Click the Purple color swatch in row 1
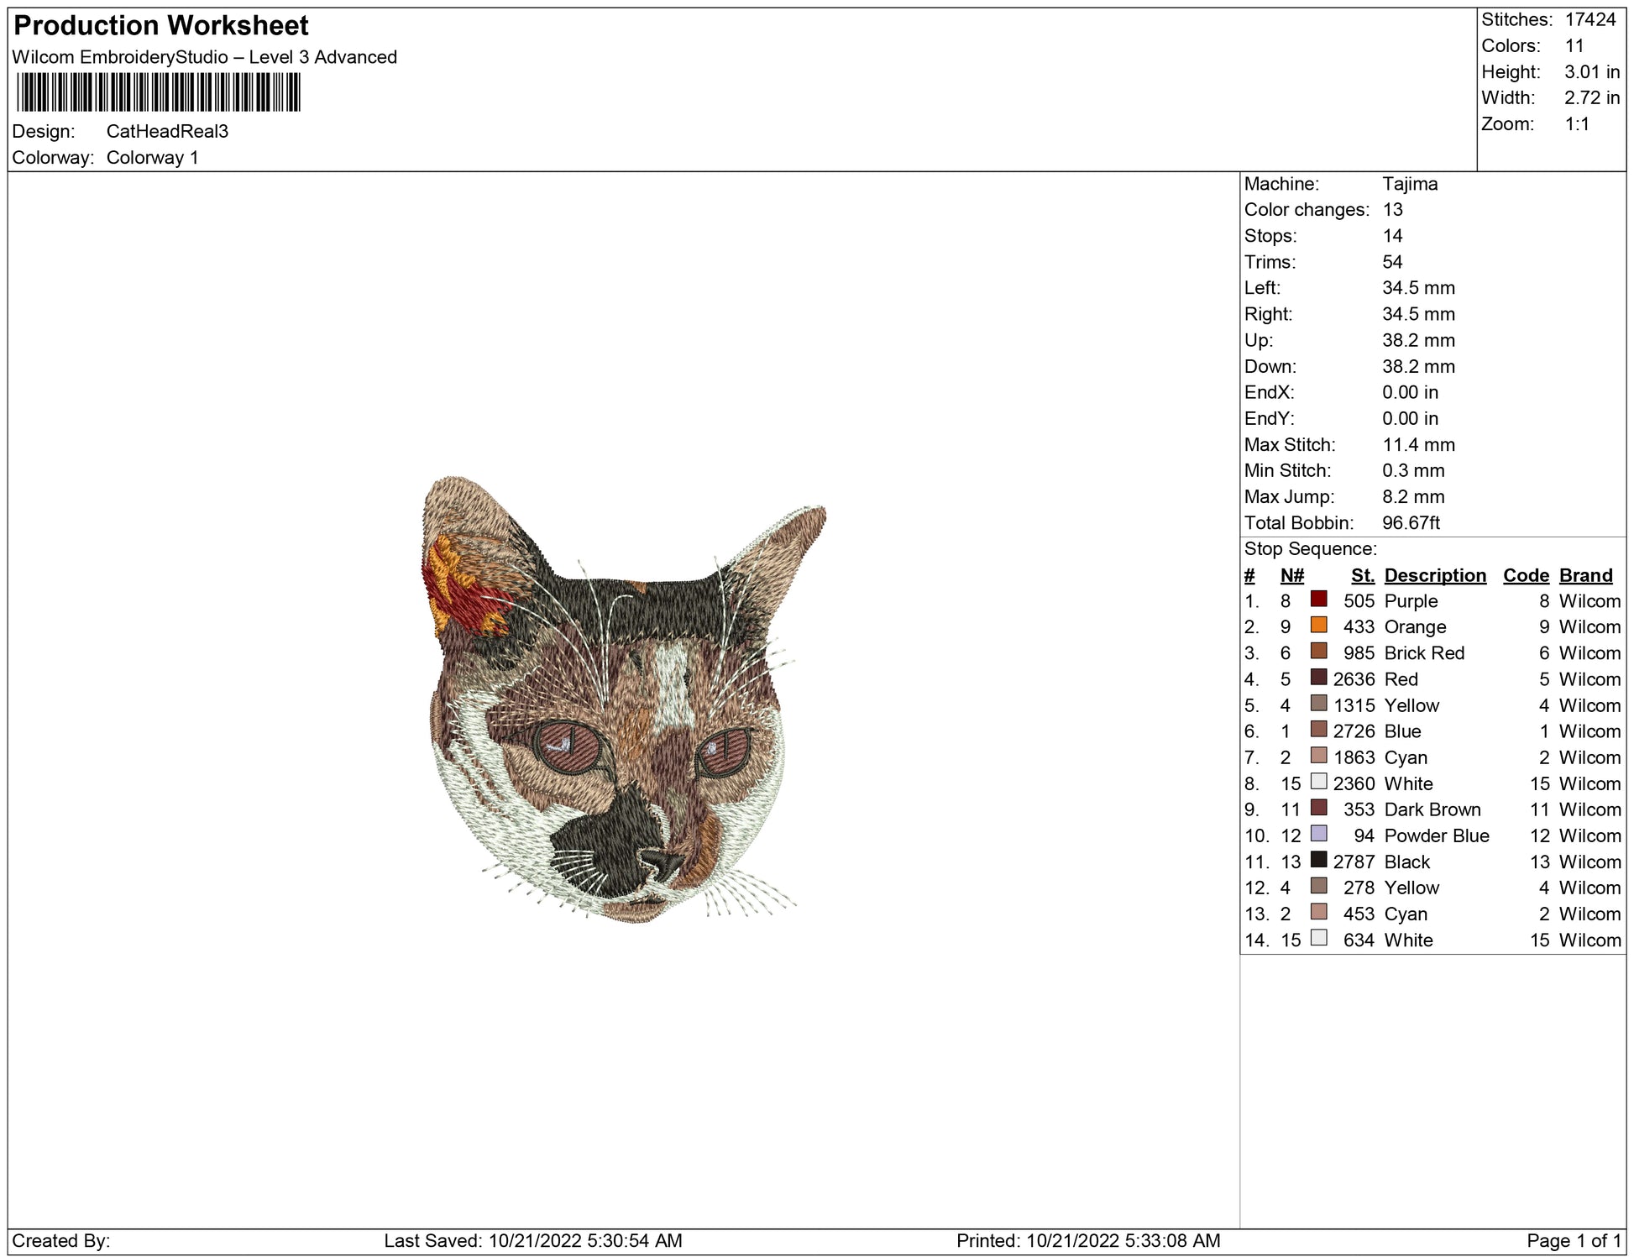The image size is (1634, 1257). click(1318, 600)
